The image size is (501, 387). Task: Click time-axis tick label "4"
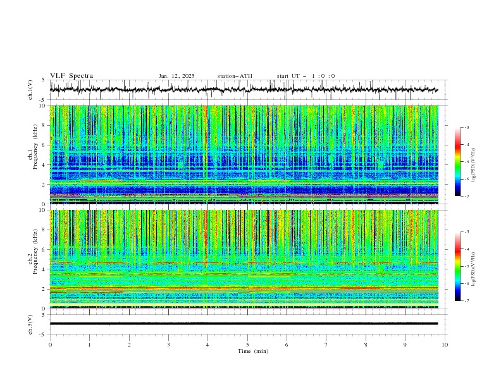click(x=207, y=345)
